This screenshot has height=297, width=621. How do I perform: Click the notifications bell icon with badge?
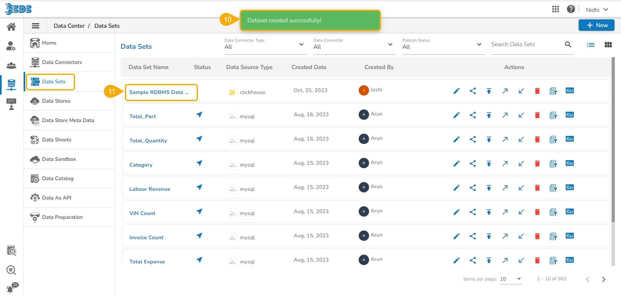11,288
